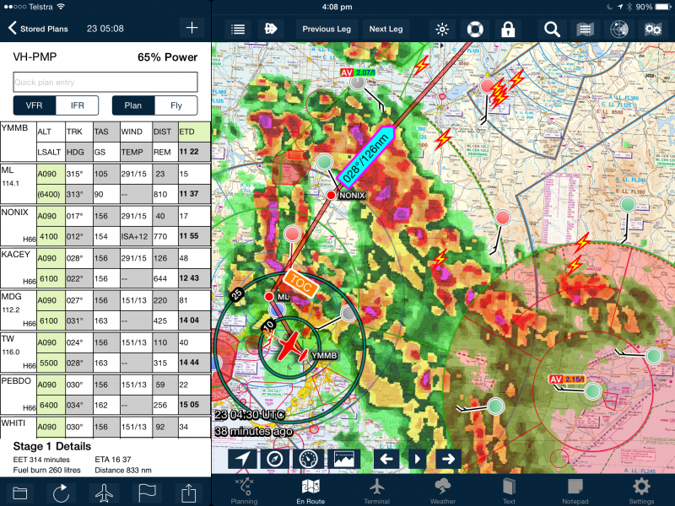Select the PEBDO waypoint row
675x506 pixels.
[x=105, y=395]
